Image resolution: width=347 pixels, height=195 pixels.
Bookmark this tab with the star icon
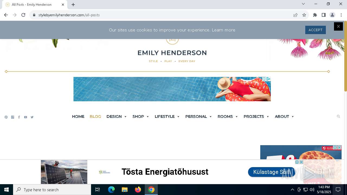[x=304, y=15]
